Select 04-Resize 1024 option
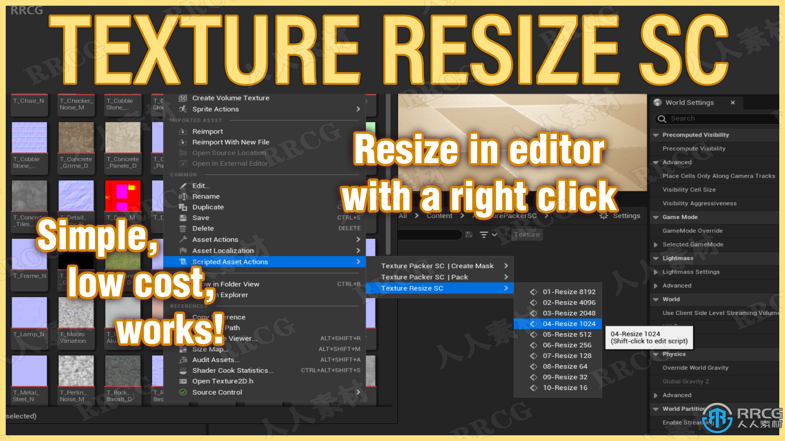785x441 pixels. click(x=566, y=324)
